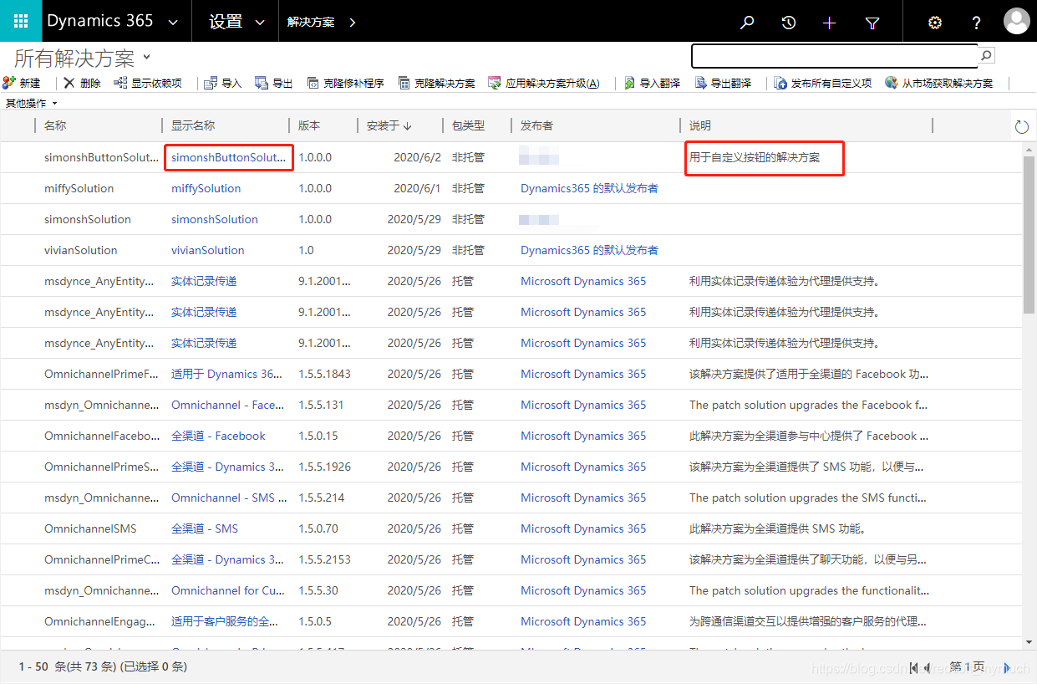This screenshot has width=1037, height=684.
Task: Click the solutions search input field
Action: click(835, 56)
